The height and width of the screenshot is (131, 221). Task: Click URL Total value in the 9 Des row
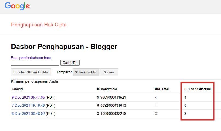[156, 97]
